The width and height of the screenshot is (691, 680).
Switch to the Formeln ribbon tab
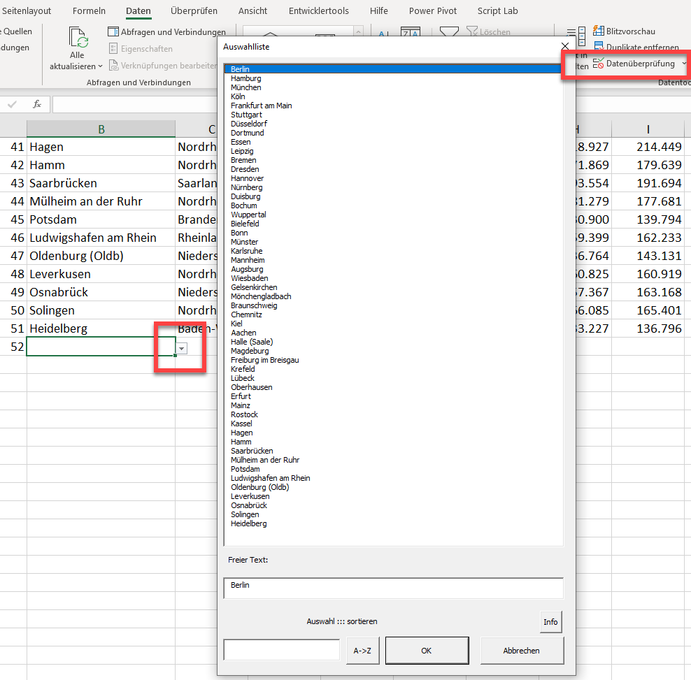(89, 10)
